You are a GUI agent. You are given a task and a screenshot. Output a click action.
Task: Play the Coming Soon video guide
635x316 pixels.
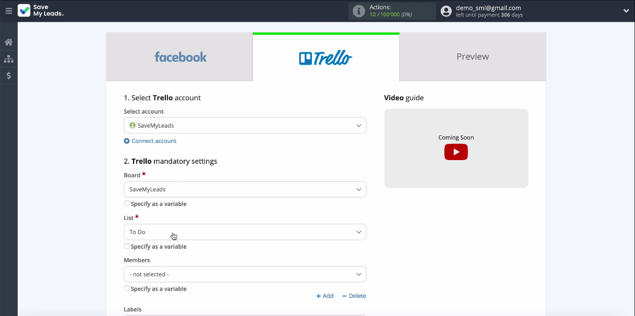point(456,152)
